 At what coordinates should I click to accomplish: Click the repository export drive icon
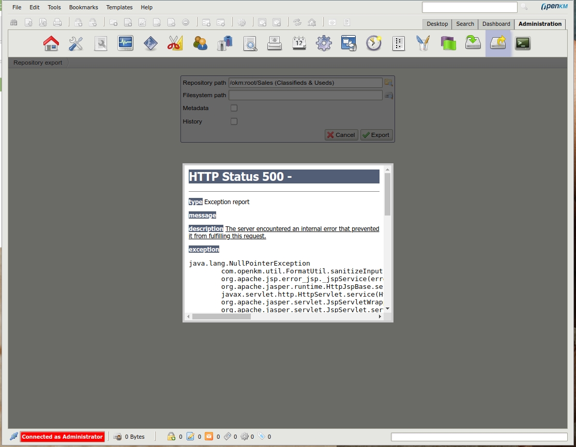click(498, 43)
